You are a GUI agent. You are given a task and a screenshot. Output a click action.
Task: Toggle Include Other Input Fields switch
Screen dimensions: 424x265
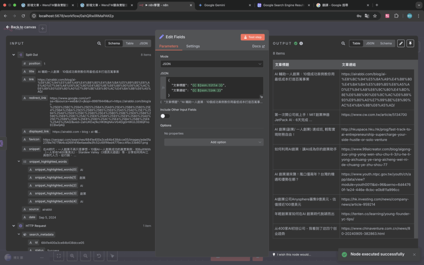point(165,116)
